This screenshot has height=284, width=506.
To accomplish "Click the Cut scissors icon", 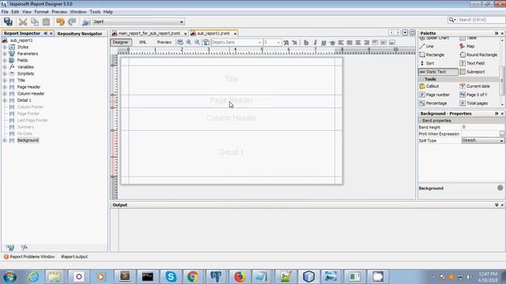I will (x=23, y=21).
